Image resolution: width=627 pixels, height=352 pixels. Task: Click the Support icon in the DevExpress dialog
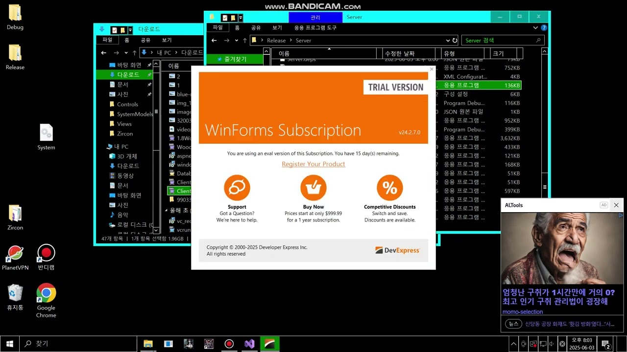(237, 188)
